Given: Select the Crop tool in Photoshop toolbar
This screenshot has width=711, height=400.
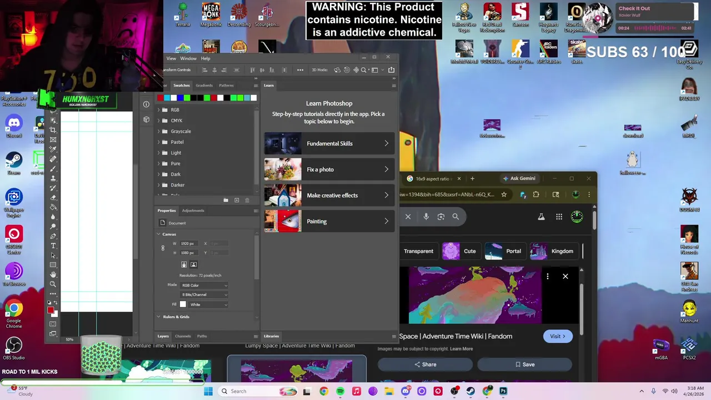Looking at the screenshot, I should [x=53, y=129].
